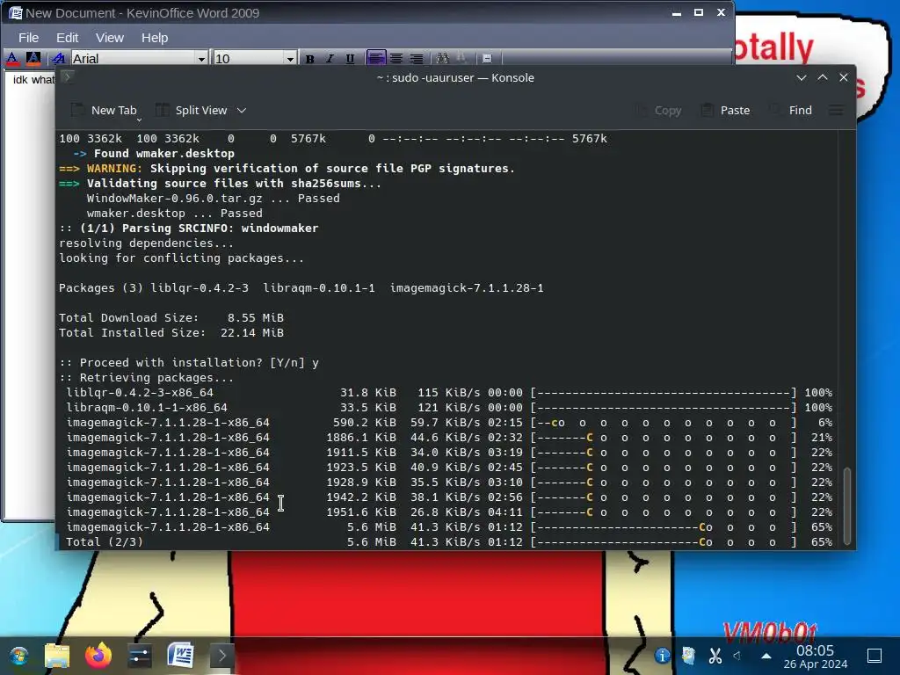This screenshot has width=900, height=675.
Task: Expand the New Tab dropdown arrow
Action: [x=139, y=120]
